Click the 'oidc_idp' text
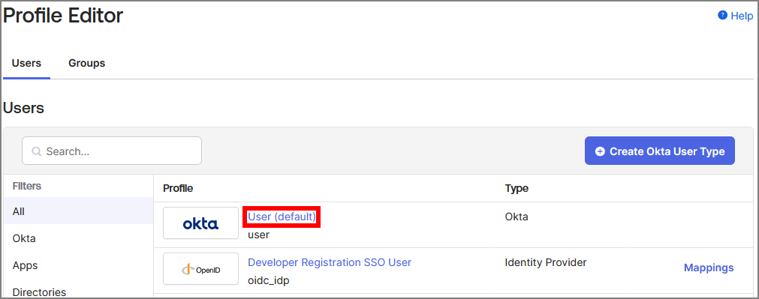Image resolution: width=759 pixels, height=299 pixels. coord(269,281)
